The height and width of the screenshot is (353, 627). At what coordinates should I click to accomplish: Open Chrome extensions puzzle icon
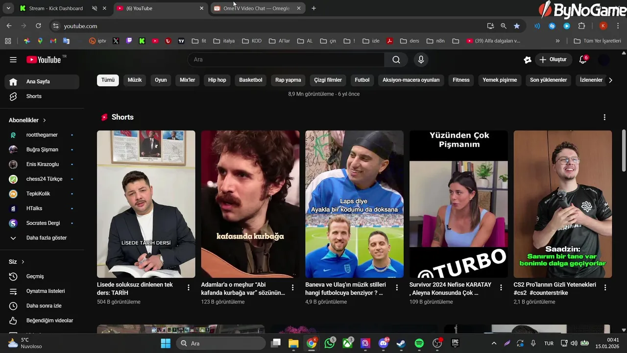582,26
